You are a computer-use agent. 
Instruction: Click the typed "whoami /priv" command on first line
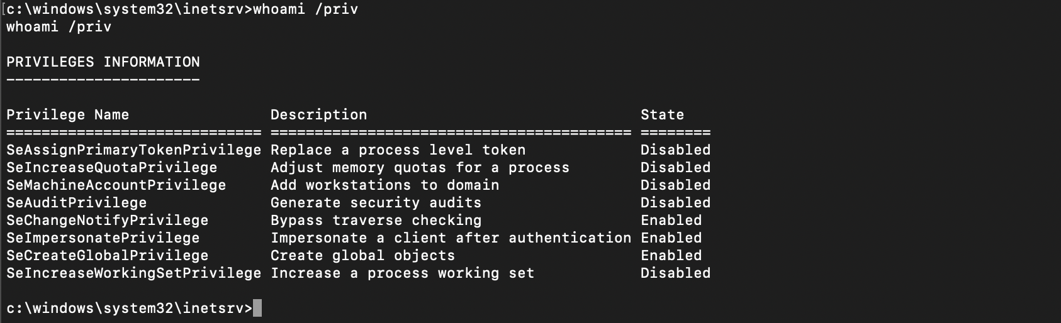point(305,9)
